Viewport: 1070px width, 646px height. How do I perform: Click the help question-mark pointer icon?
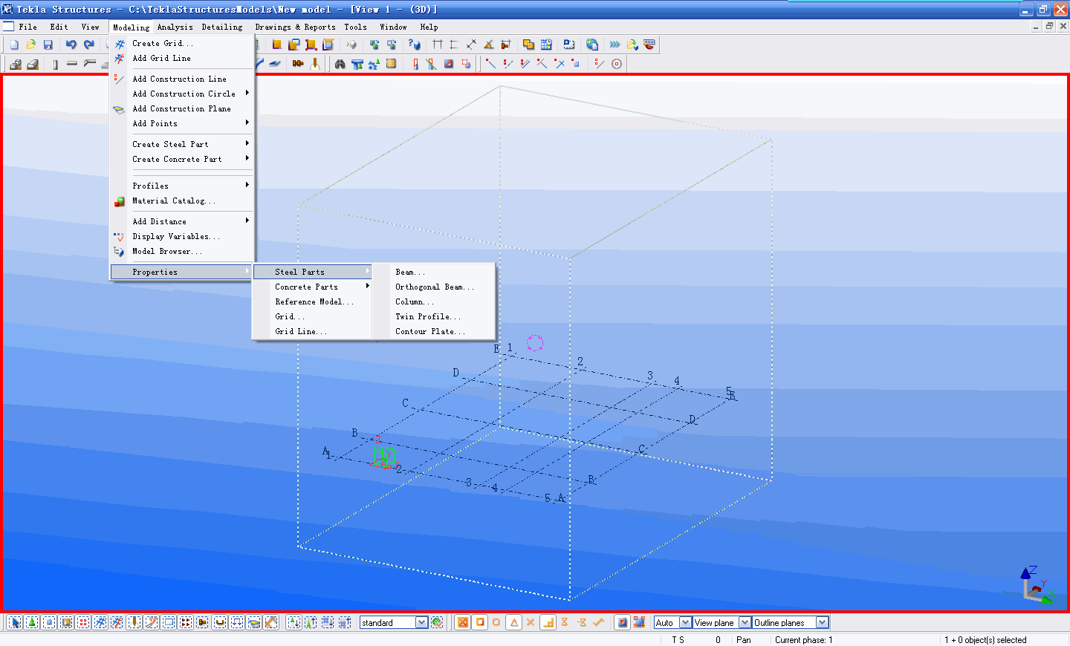pos(415,45)
